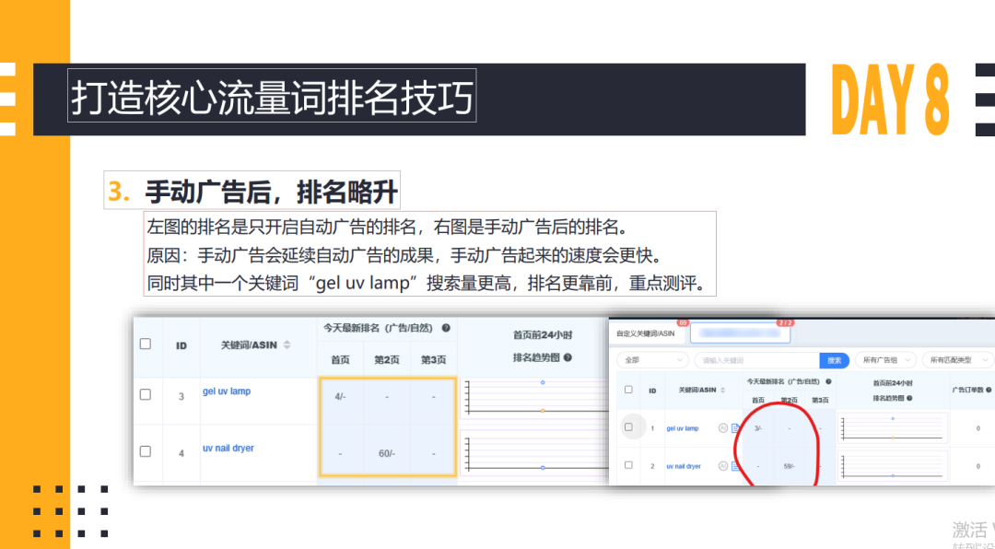Switch to the blue keyword tab showing 2/2
The image size is (995, 549).
click(739, 333)
